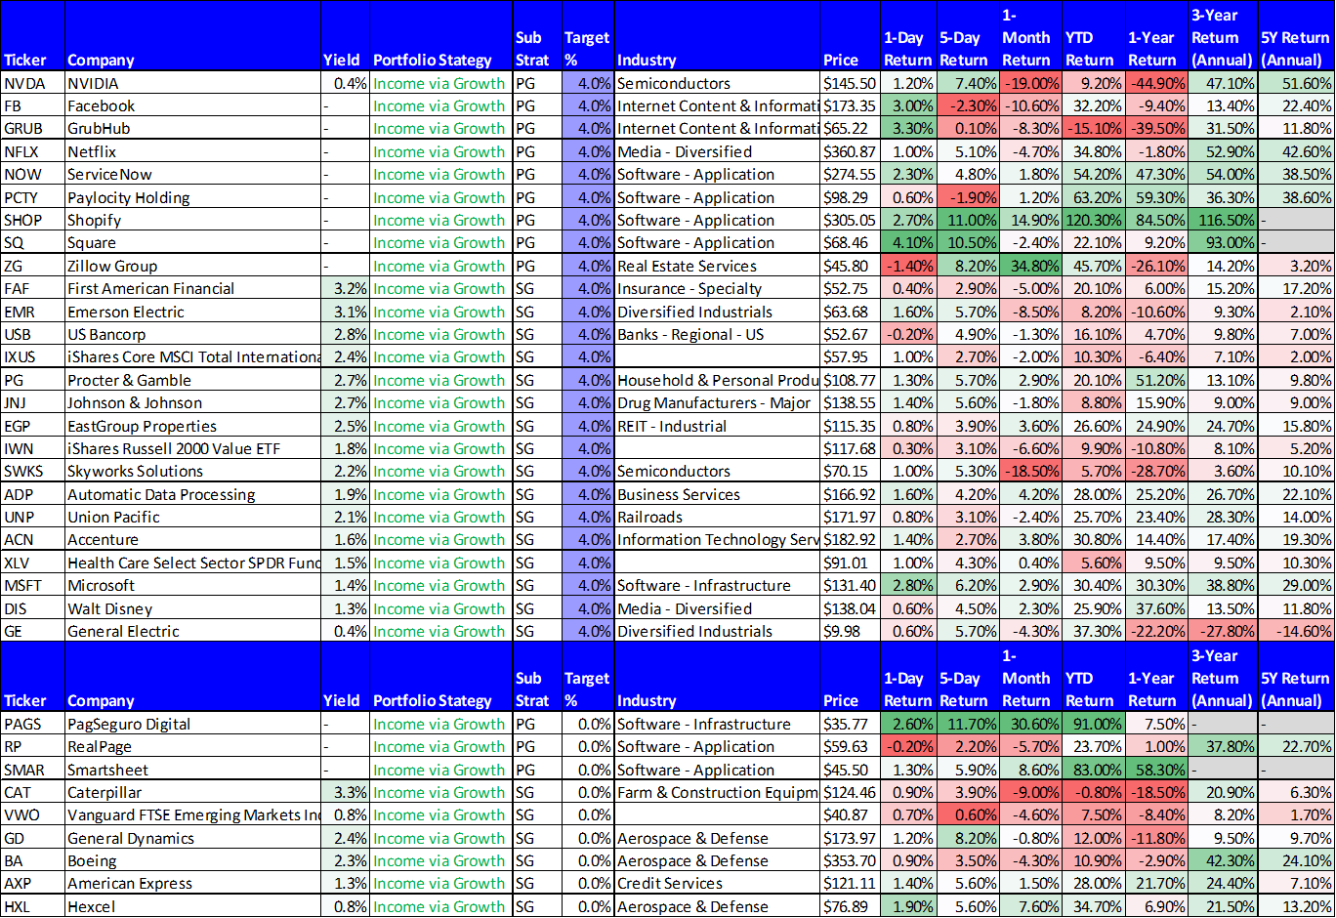Click Smartsheet's 58.30% 1-year return
The image size is (1336, 918).
(1157, 770)
